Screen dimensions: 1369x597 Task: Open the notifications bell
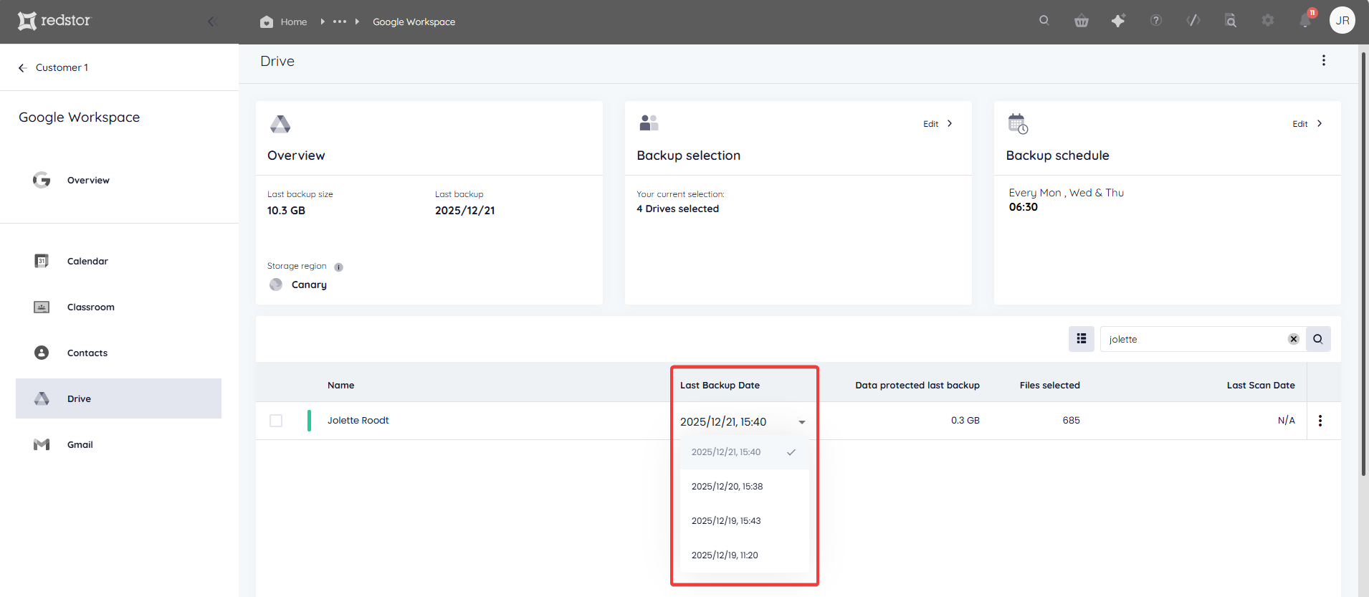pyautogui.click(x=1305, y=21)
